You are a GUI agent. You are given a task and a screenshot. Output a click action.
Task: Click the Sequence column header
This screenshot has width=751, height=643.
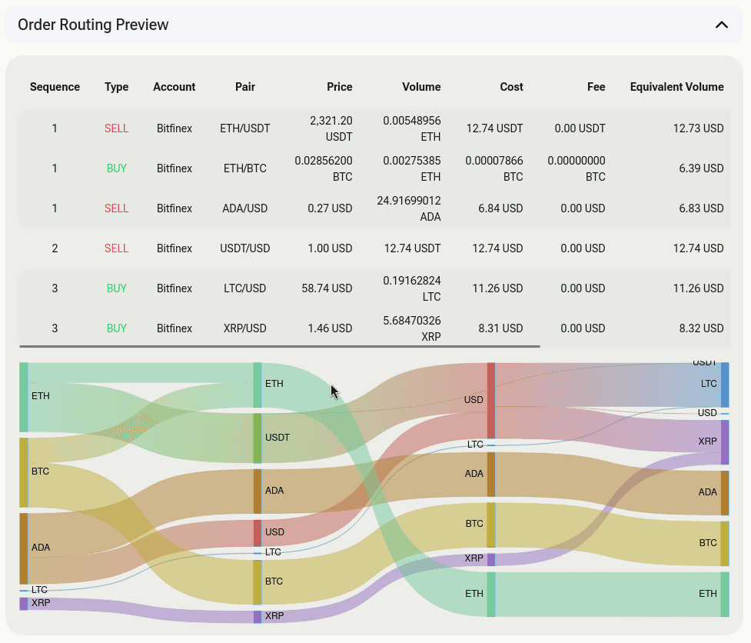(55, 87)
